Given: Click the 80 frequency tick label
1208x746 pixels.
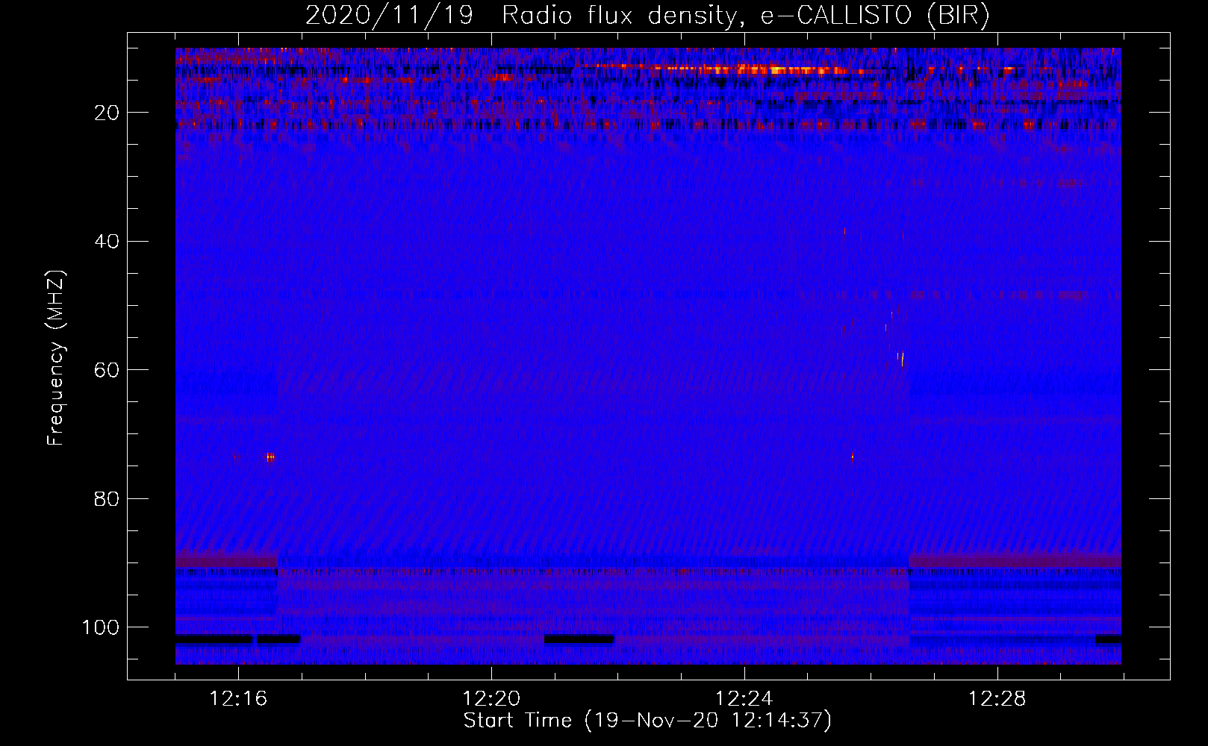Looking at the screenshot, I should pyautogui.click(x=108, y=498).
